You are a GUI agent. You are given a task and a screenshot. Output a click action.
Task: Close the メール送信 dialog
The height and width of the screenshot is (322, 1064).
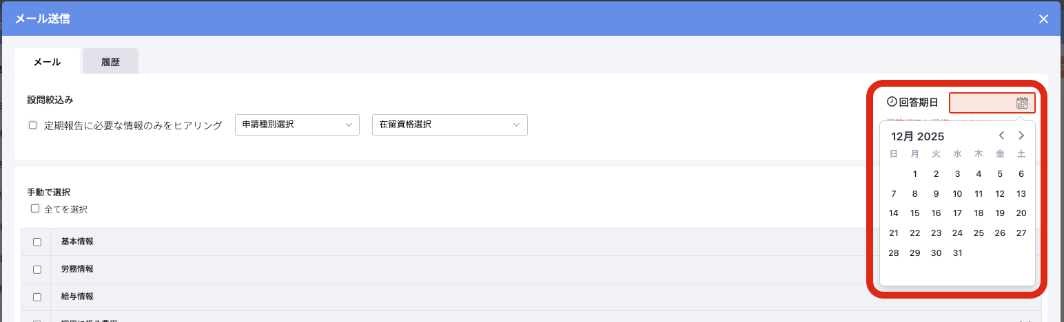tap(1043, 19)
